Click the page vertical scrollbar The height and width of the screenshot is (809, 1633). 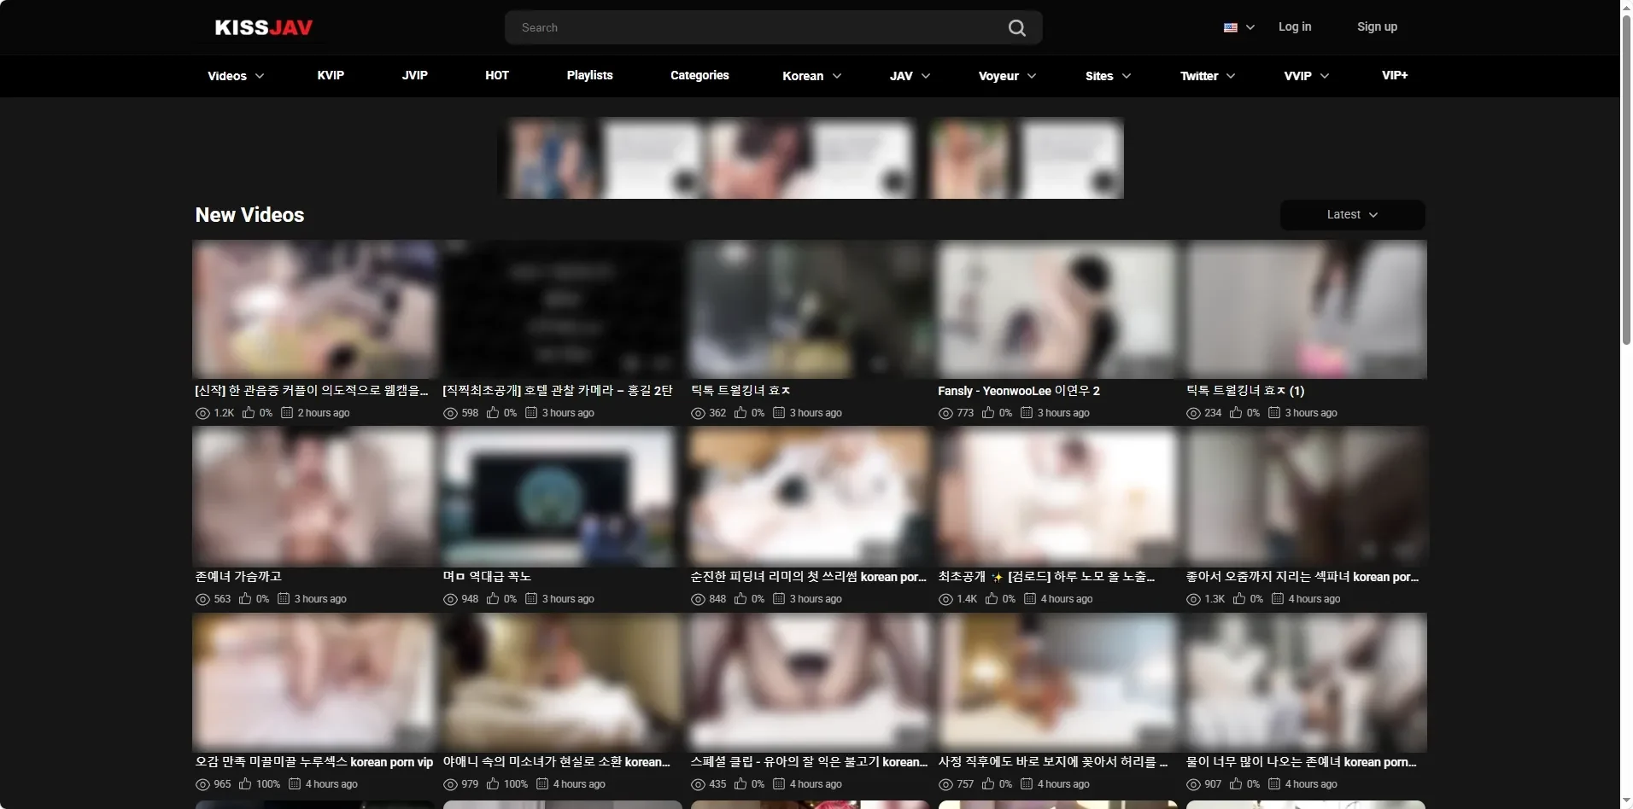tap(1626, 404)
